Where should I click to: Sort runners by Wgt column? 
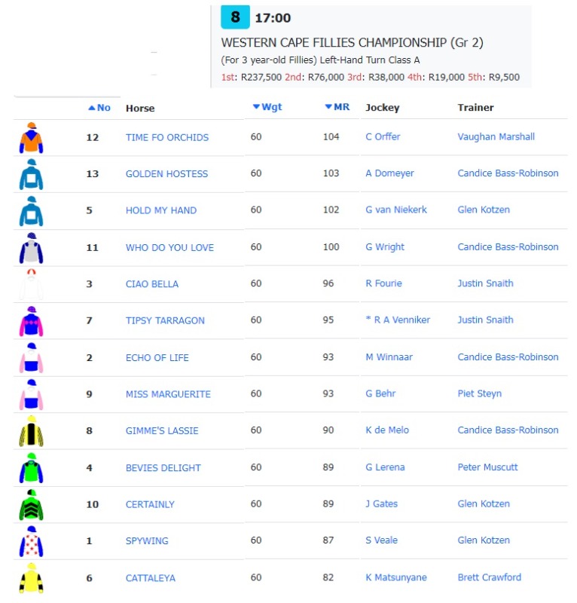point(267,107)
